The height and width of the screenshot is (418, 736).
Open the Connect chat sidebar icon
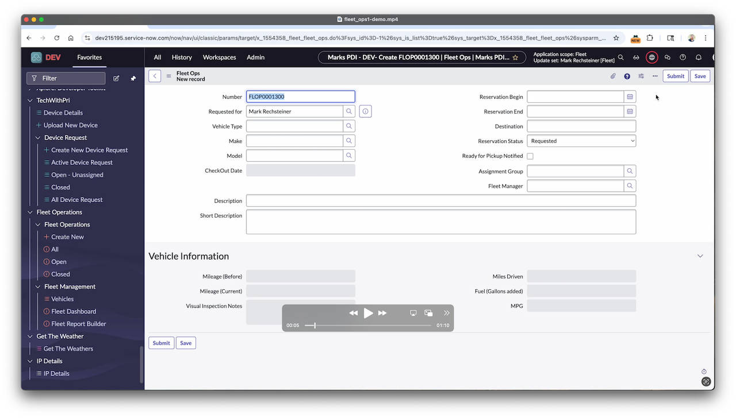click(x=666, y=57)
